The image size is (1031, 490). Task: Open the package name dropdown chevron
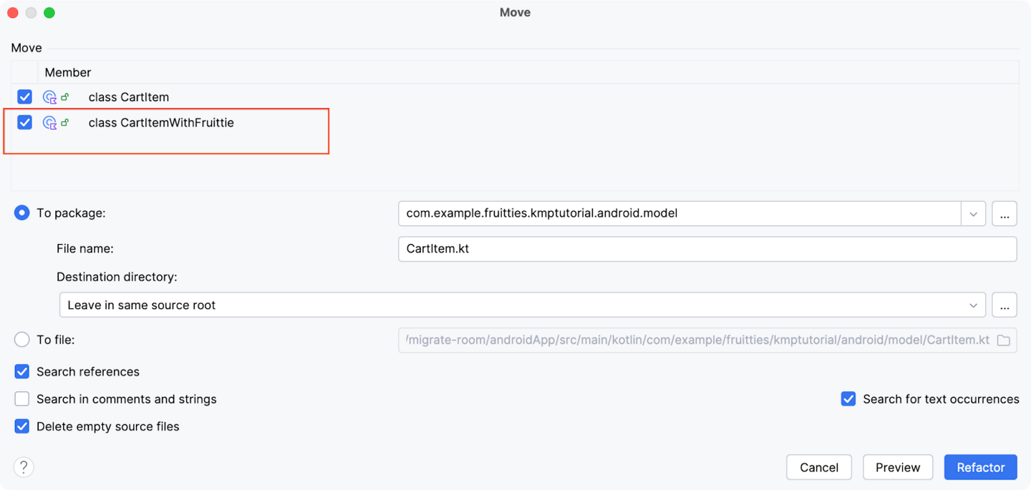(x=974, y=213)
